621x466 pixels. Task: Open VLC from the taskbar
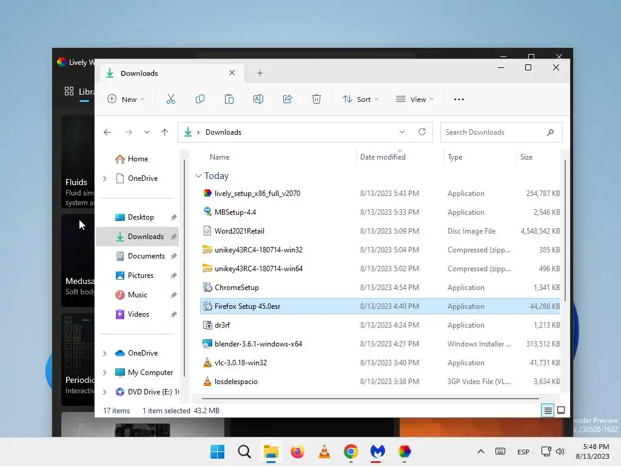(x=324, y=451)
